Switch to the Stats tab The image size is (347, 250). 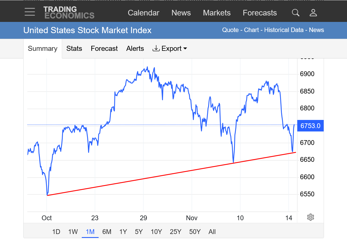coord(74,49)
